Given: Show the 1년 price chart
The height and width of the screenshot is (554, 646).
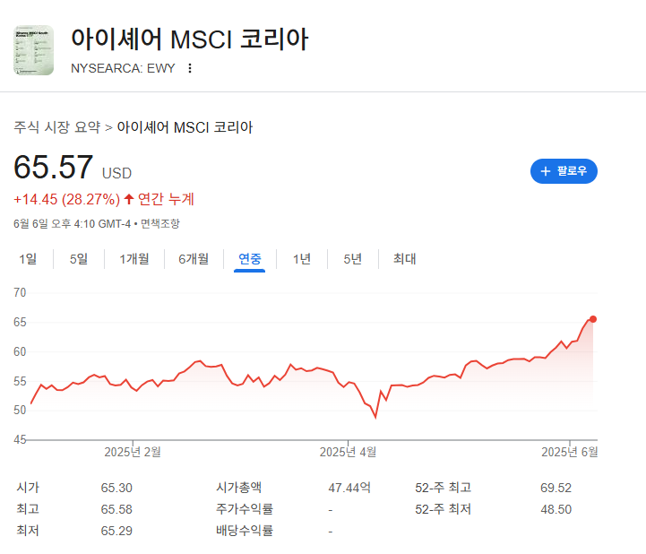Looking at the screenshot, I should [302, 259].
